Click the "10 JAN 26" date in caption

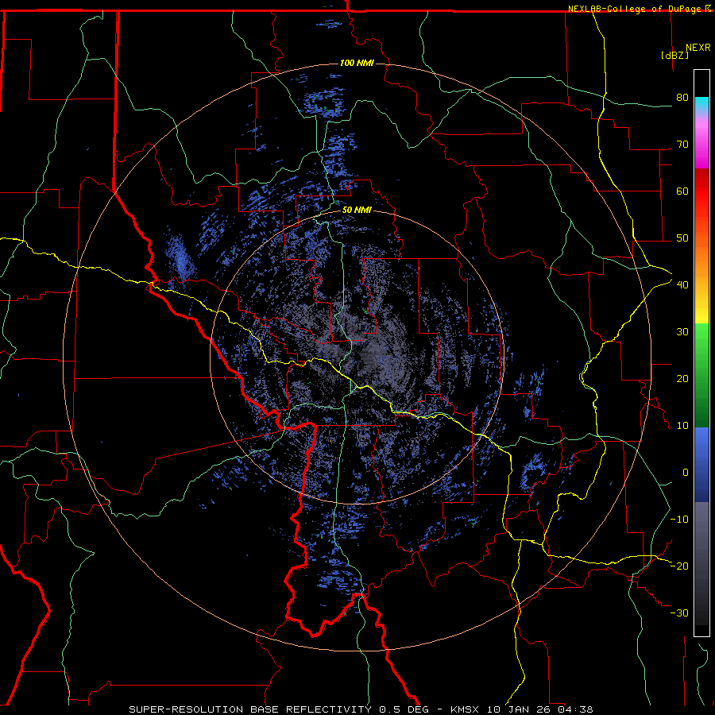pos(520,709)
